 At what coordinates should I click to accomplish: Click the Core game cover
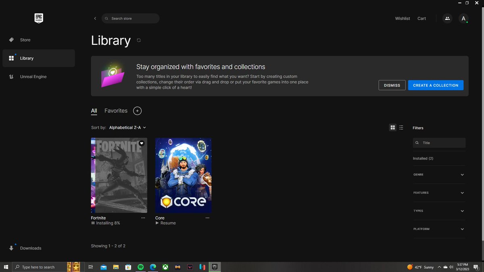(183, 175)
